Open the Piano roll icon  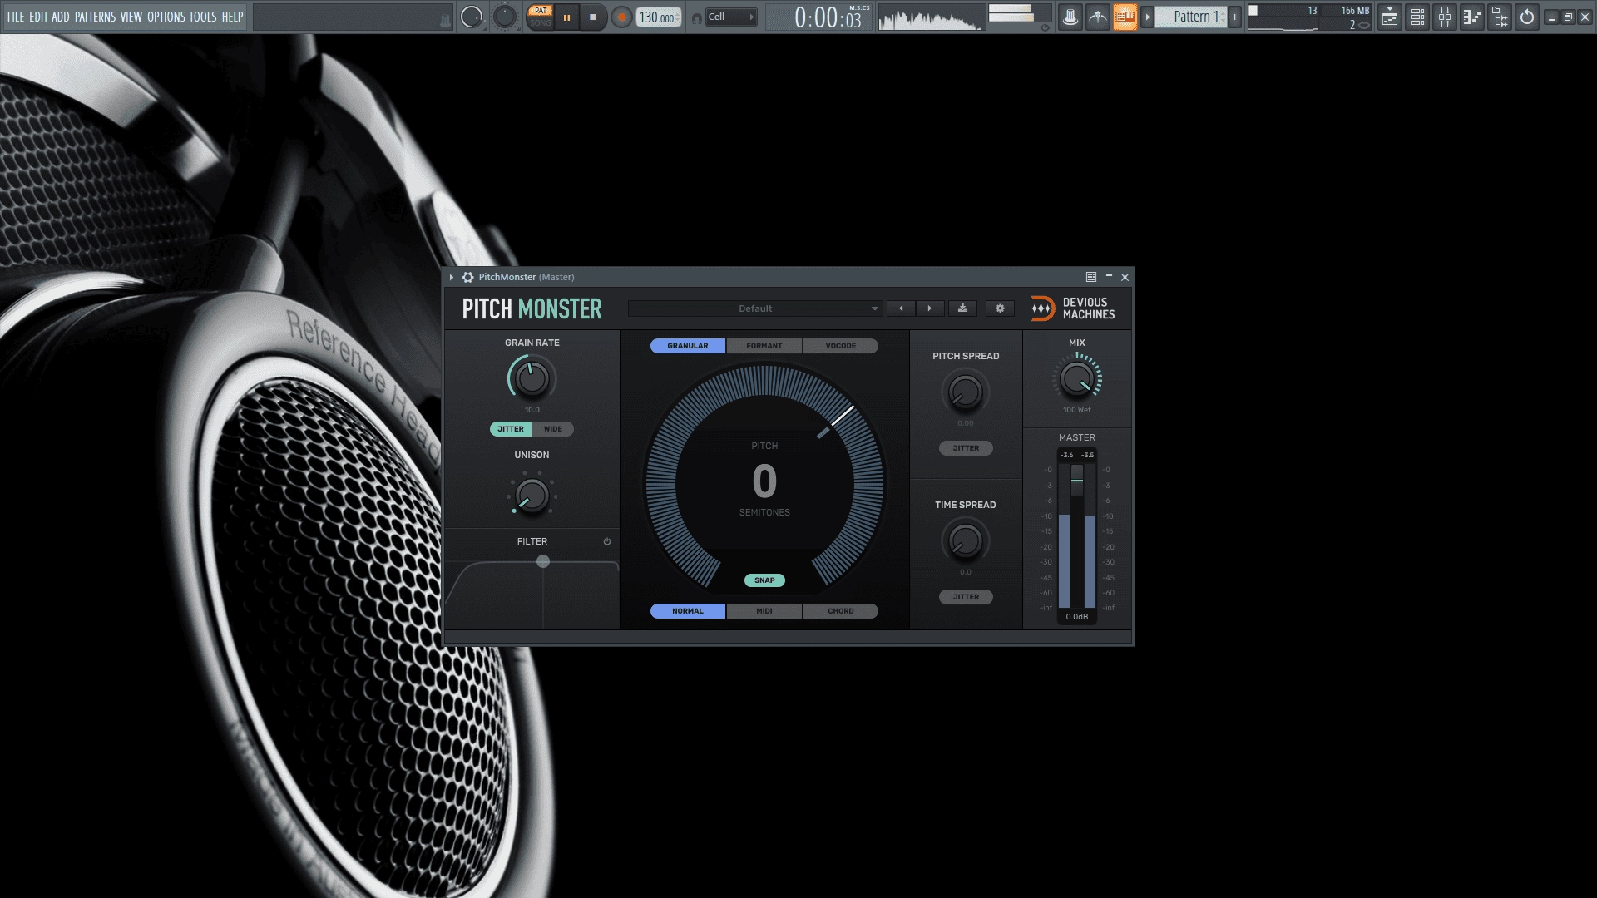click(x=1472, y=17)
